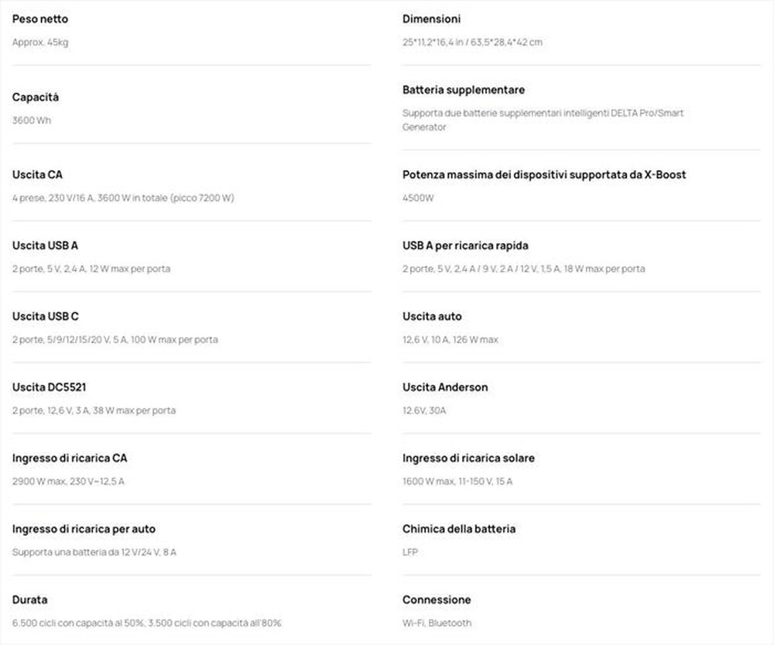774x645 pixels.
Task: Select the 4500W X-Boost value
Action: coord(418,198)
